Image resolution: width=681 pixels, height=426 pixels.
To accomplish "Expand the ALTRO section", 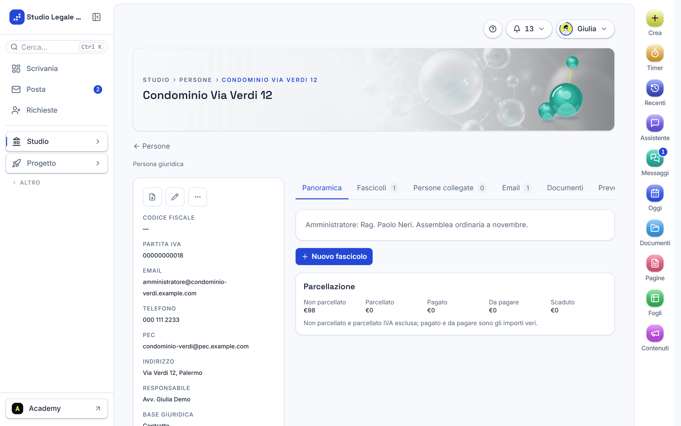I will [27, 183].
